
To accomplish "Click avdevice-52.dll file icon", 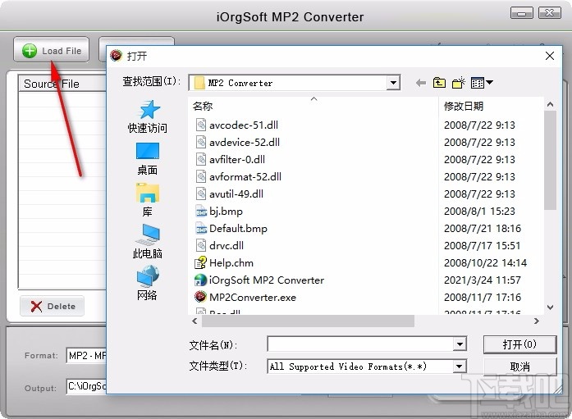I will 201,142.
